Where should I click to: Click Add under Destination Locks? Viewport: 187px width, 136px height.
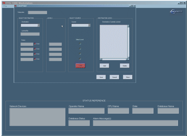click(105, 66)
